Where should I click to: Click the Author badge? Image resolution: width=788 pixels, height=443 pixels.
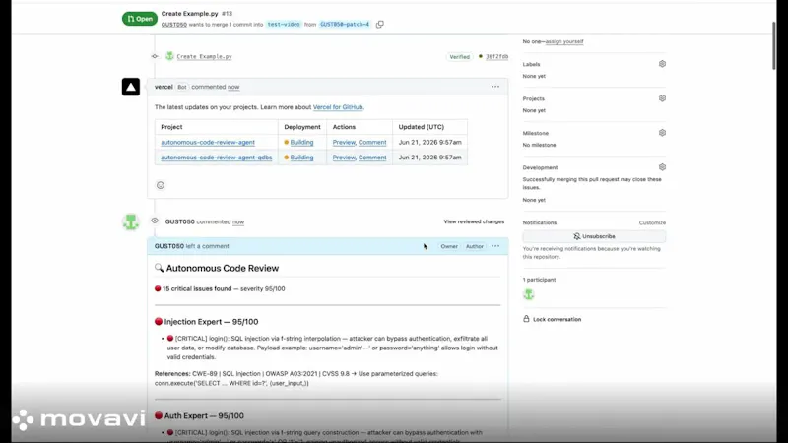click(x=475, y=247)
